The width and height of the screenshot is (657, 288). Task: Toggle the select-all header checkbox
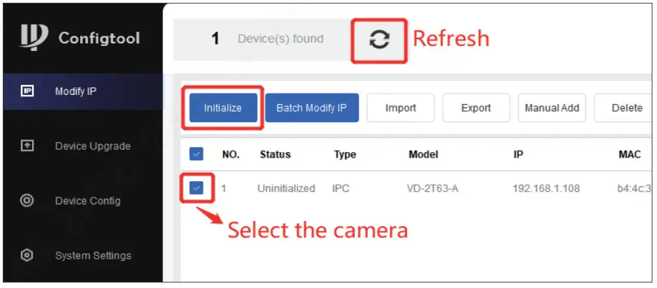(196, 154)
